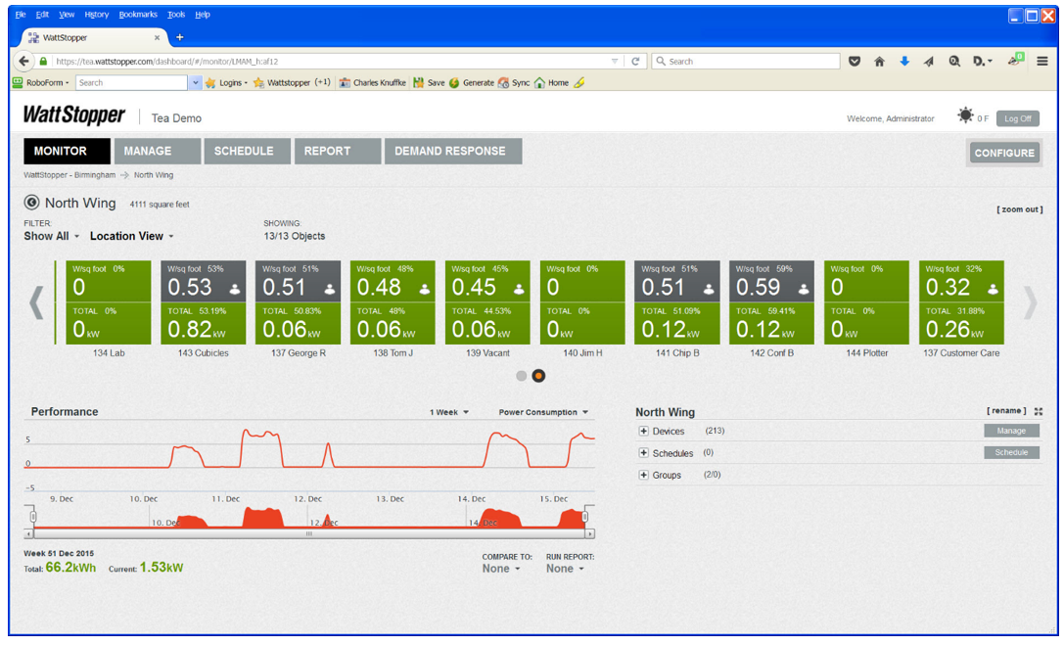The height and width of the screenshot is (645, 1064).
Task: Expand the Devices (213) section
Action: (643, 431)
